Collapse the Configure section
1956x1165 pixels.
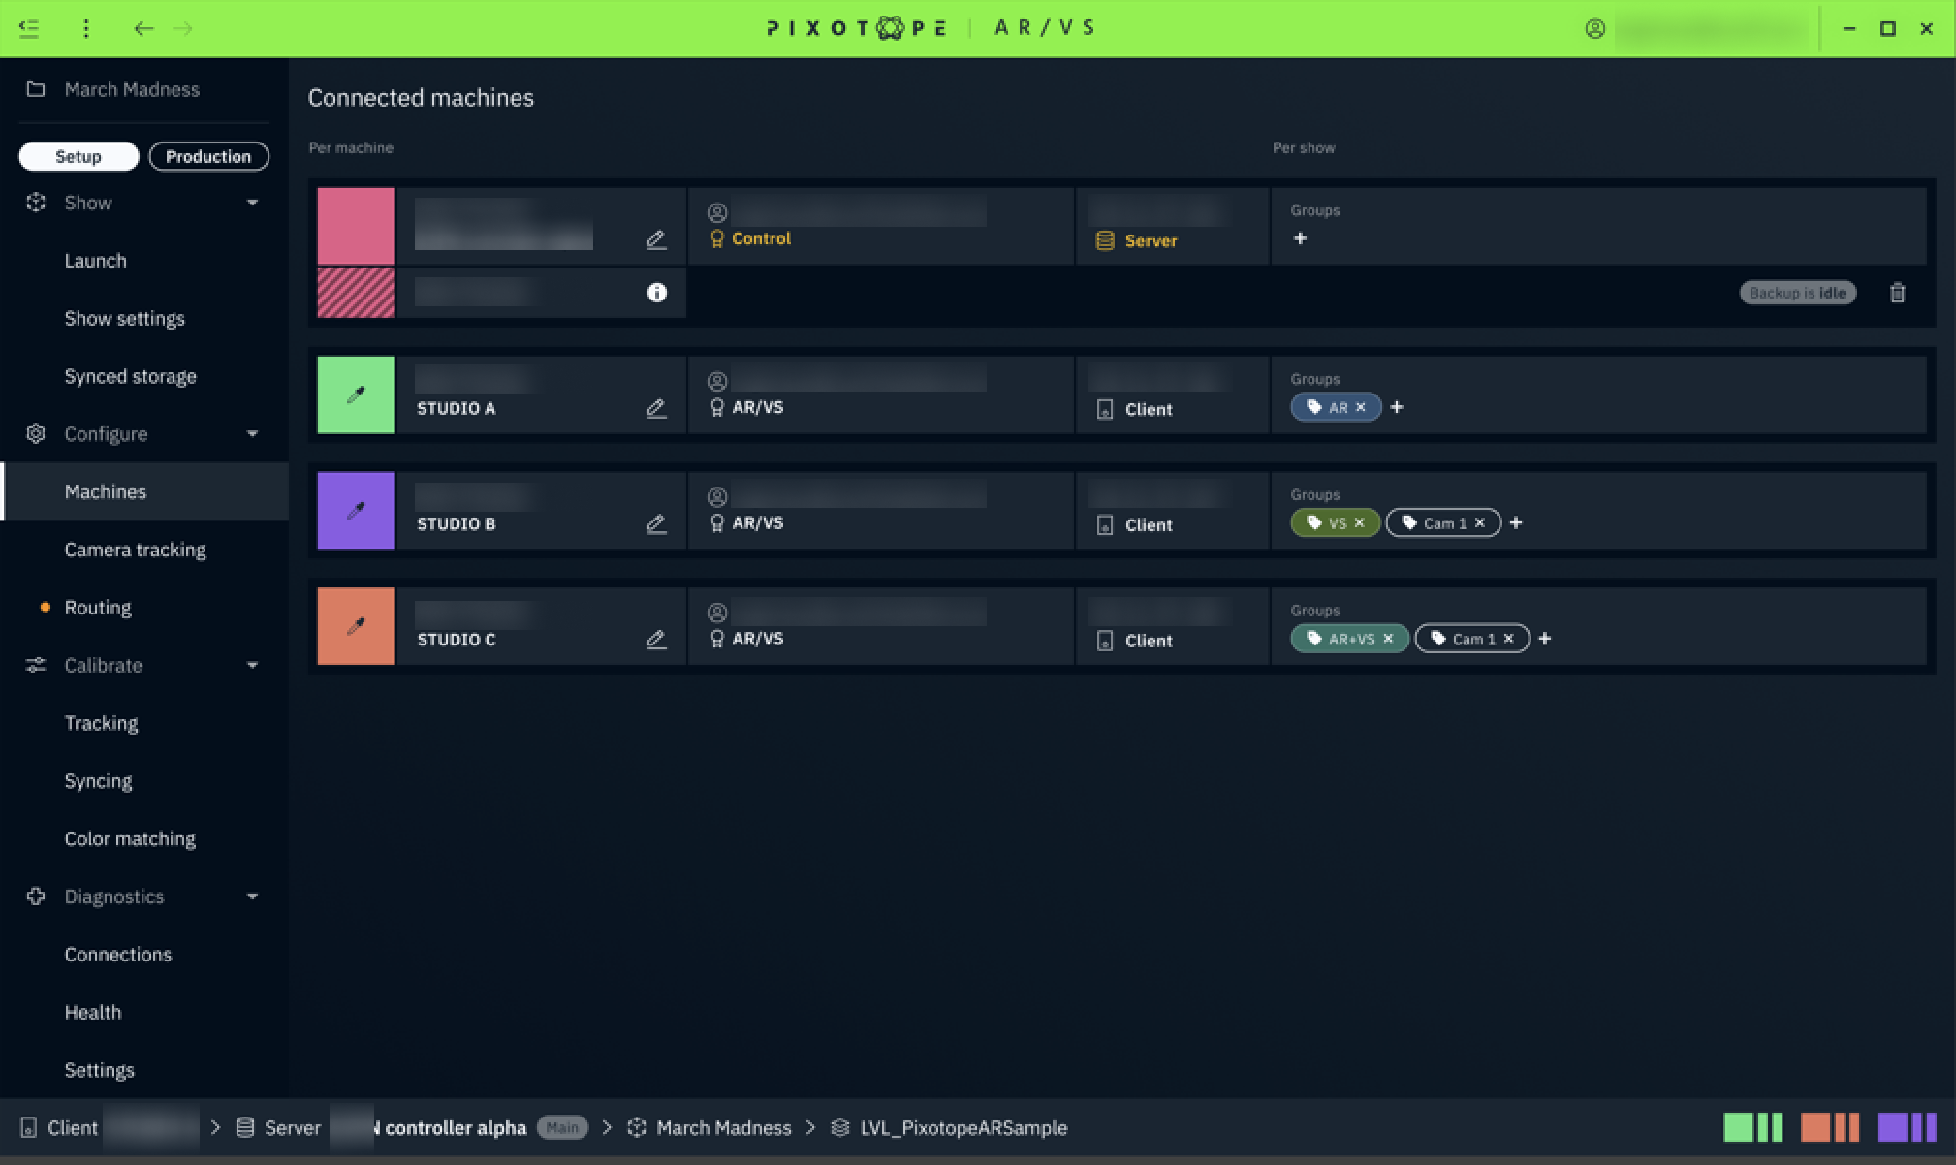tap(252, 433)
